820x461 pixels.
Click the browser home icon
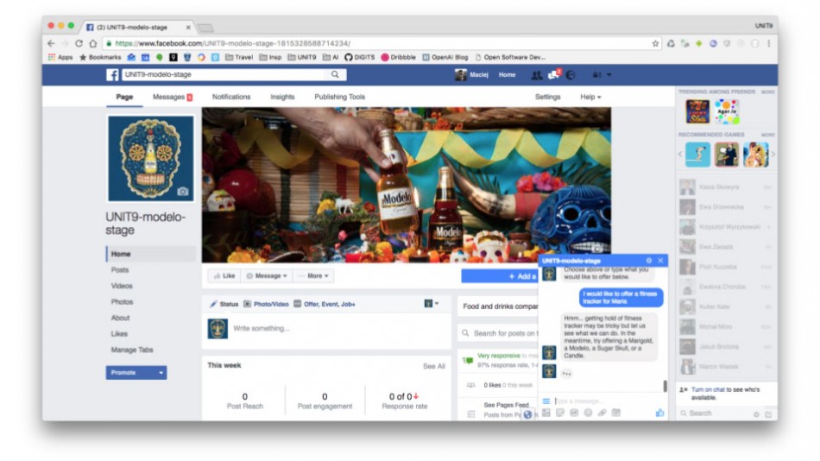tap(93, 43)
